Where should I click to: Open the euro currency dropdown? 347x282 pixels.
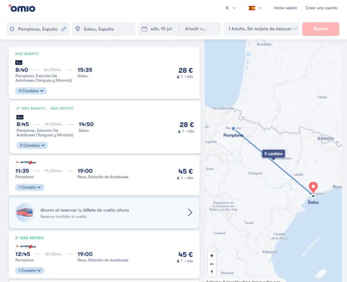click(x=231, y=8)
